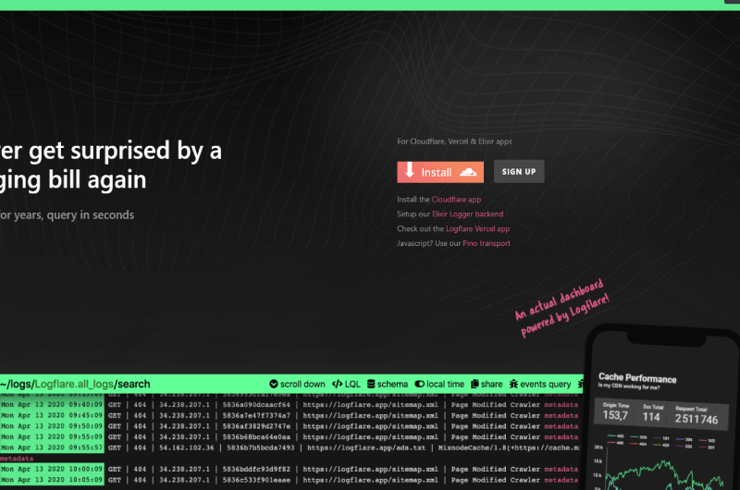Viewport: 740px width, 490px height.
Task: Click the Cloudflare cloud icon on Install
Action: pyautogui.click(x=468, y=172)
